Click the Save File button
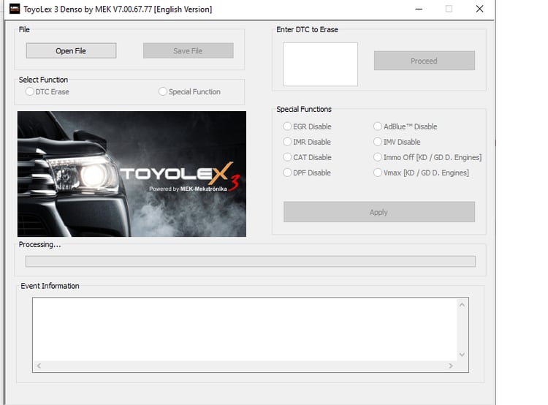 click(x=188, y=50)
